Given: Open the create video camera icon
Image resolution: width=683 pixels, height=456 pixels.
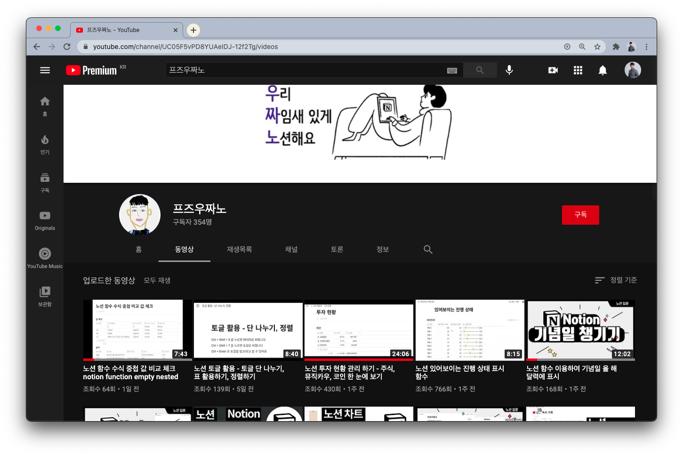Looking at the screenshot, I should 553,70.
